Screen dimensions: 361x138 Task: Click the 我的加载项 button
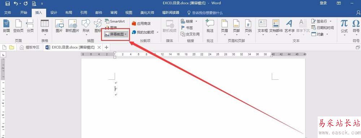(143, 32)
